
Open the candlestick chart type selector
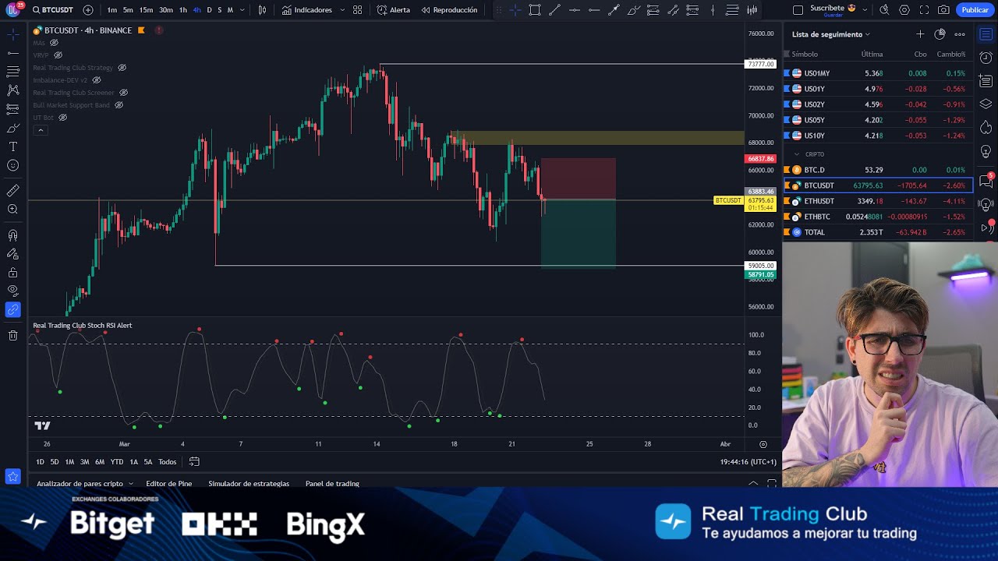(262, 10)
